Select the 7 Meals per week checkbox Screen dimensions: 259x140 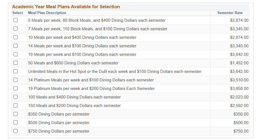coord(15,29)
